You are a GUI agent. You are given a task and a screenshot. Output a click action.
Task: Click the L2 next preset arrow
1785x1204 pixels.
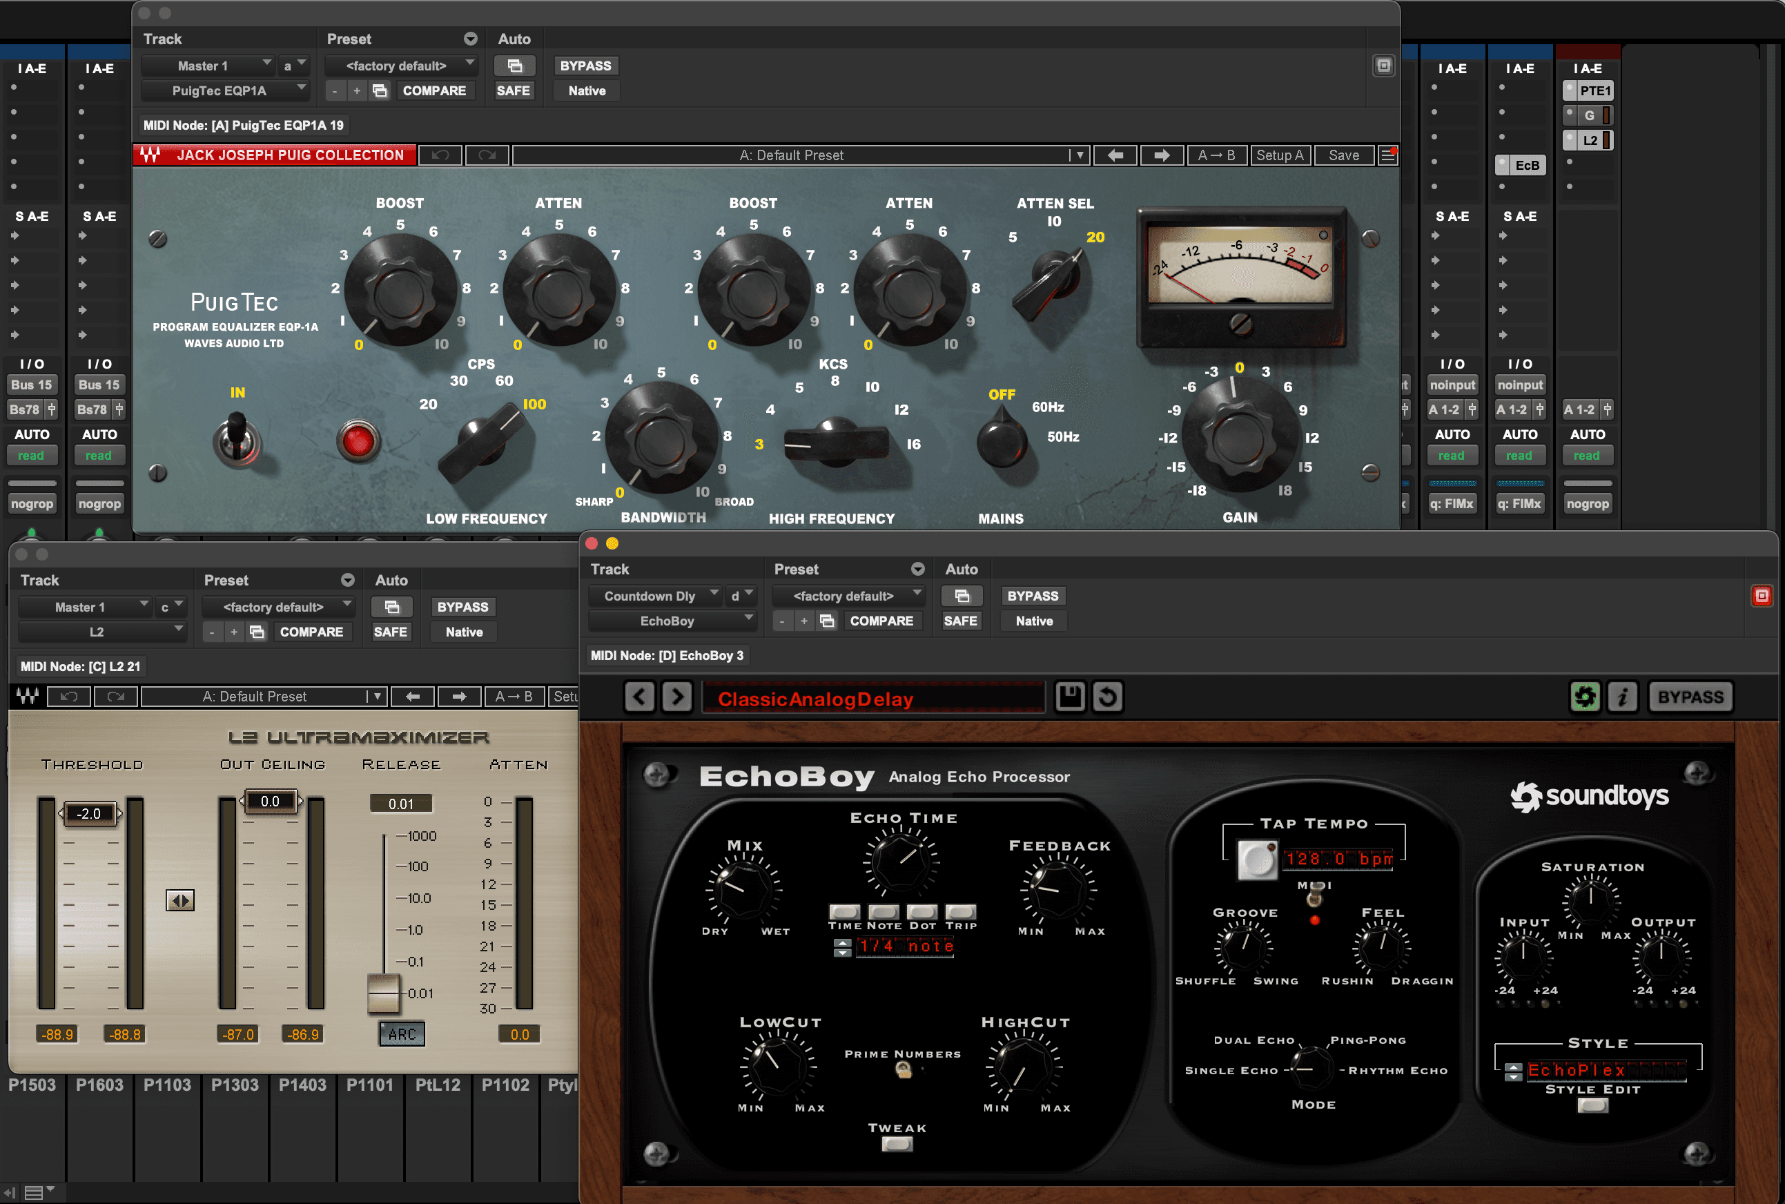click(459, 697)
